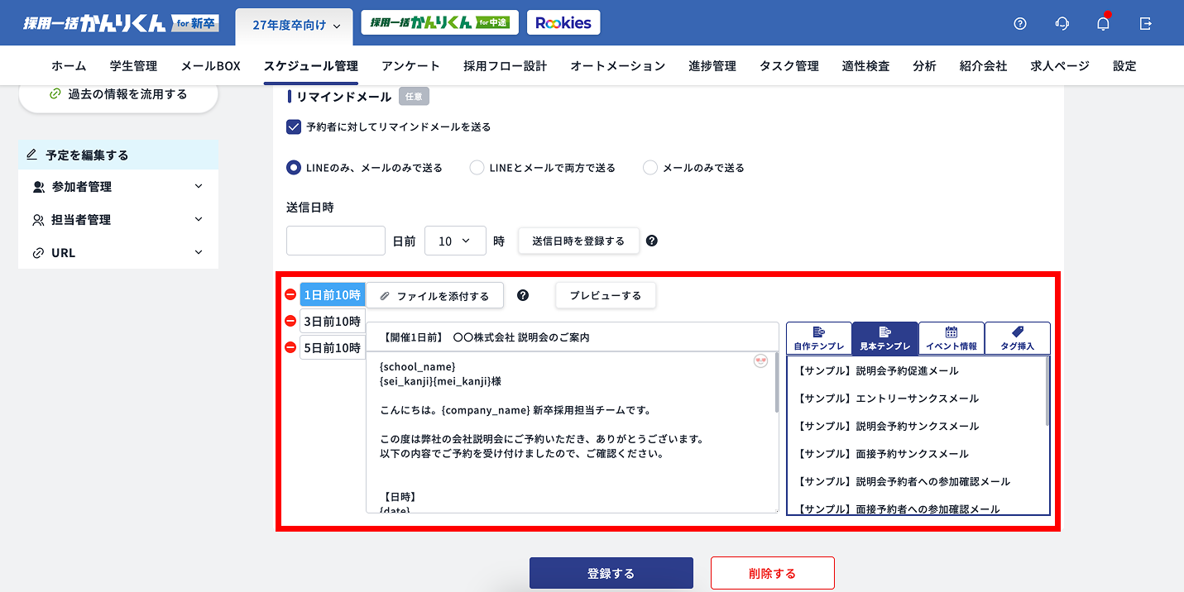
Task: Select LINEとメールで両方で送る option
Action: click(477, 167)
